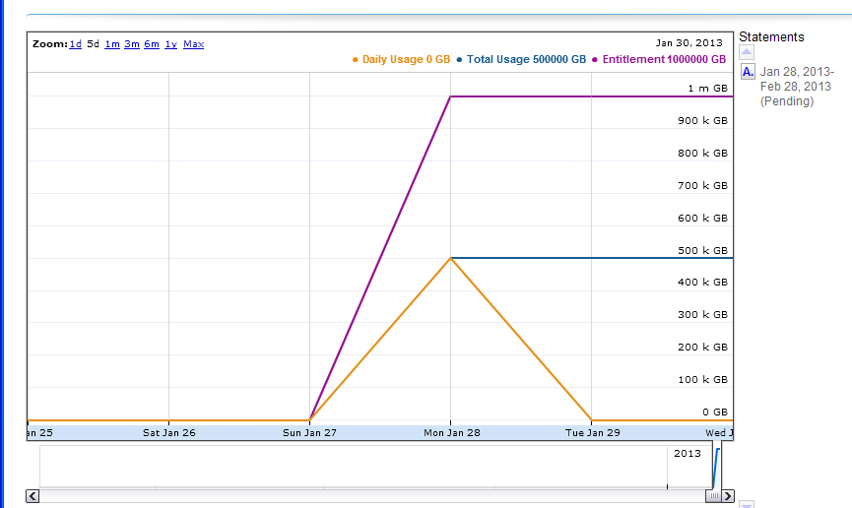Click the 'A.' statement marker icon

[748, 72]
